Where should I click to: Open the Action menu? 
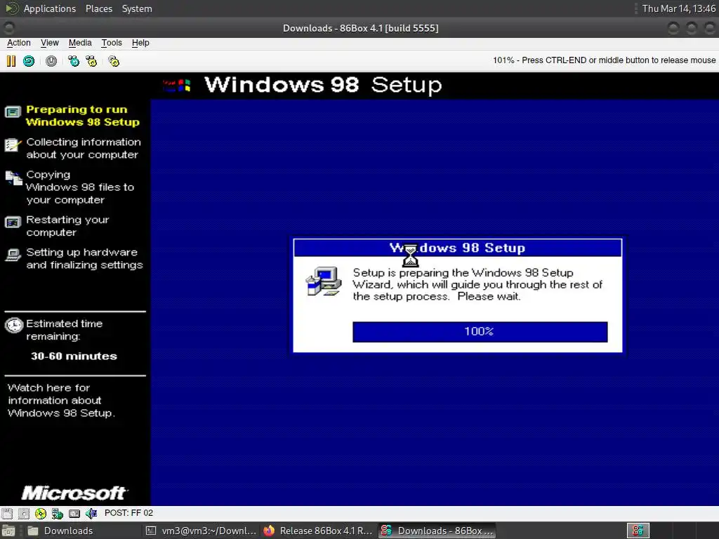19,43
